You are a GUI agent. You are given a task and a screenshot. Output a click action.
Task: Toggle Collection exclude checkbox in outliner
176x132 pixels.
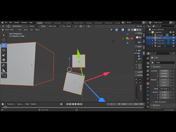pos(170,32)
